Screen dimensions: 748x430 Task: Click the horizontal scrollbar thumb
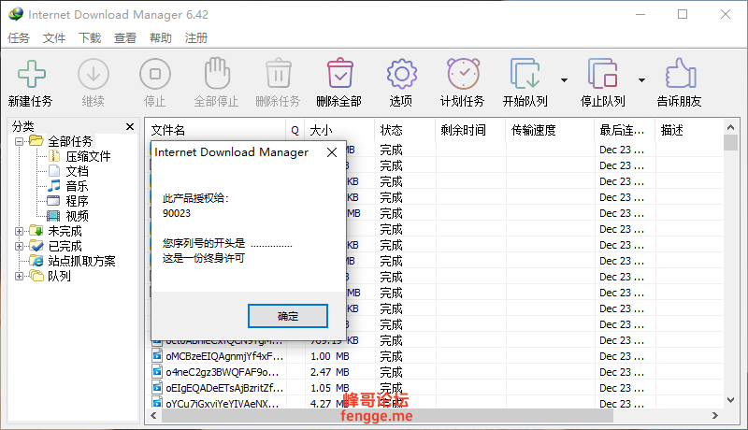pyautogui.click(x=387, y=416)
